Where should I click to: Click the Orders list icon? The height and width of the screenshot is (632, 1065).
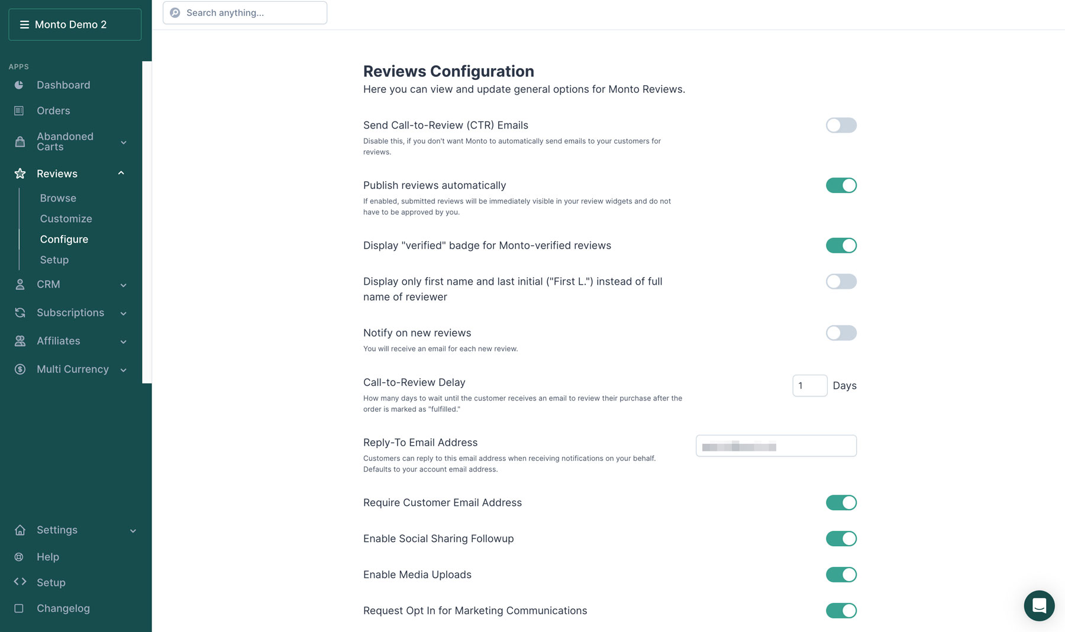pos(19,111)
